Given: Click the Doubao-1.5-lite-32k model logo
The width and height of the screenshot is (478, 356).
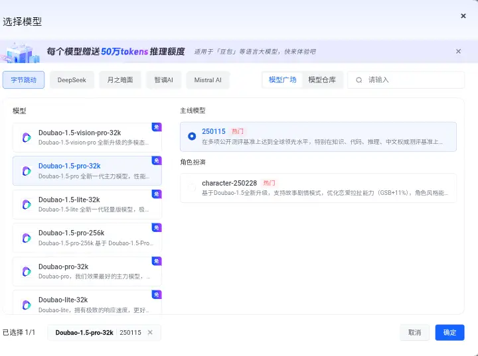Looking at the screenshot, I should [x=27, y=205].
